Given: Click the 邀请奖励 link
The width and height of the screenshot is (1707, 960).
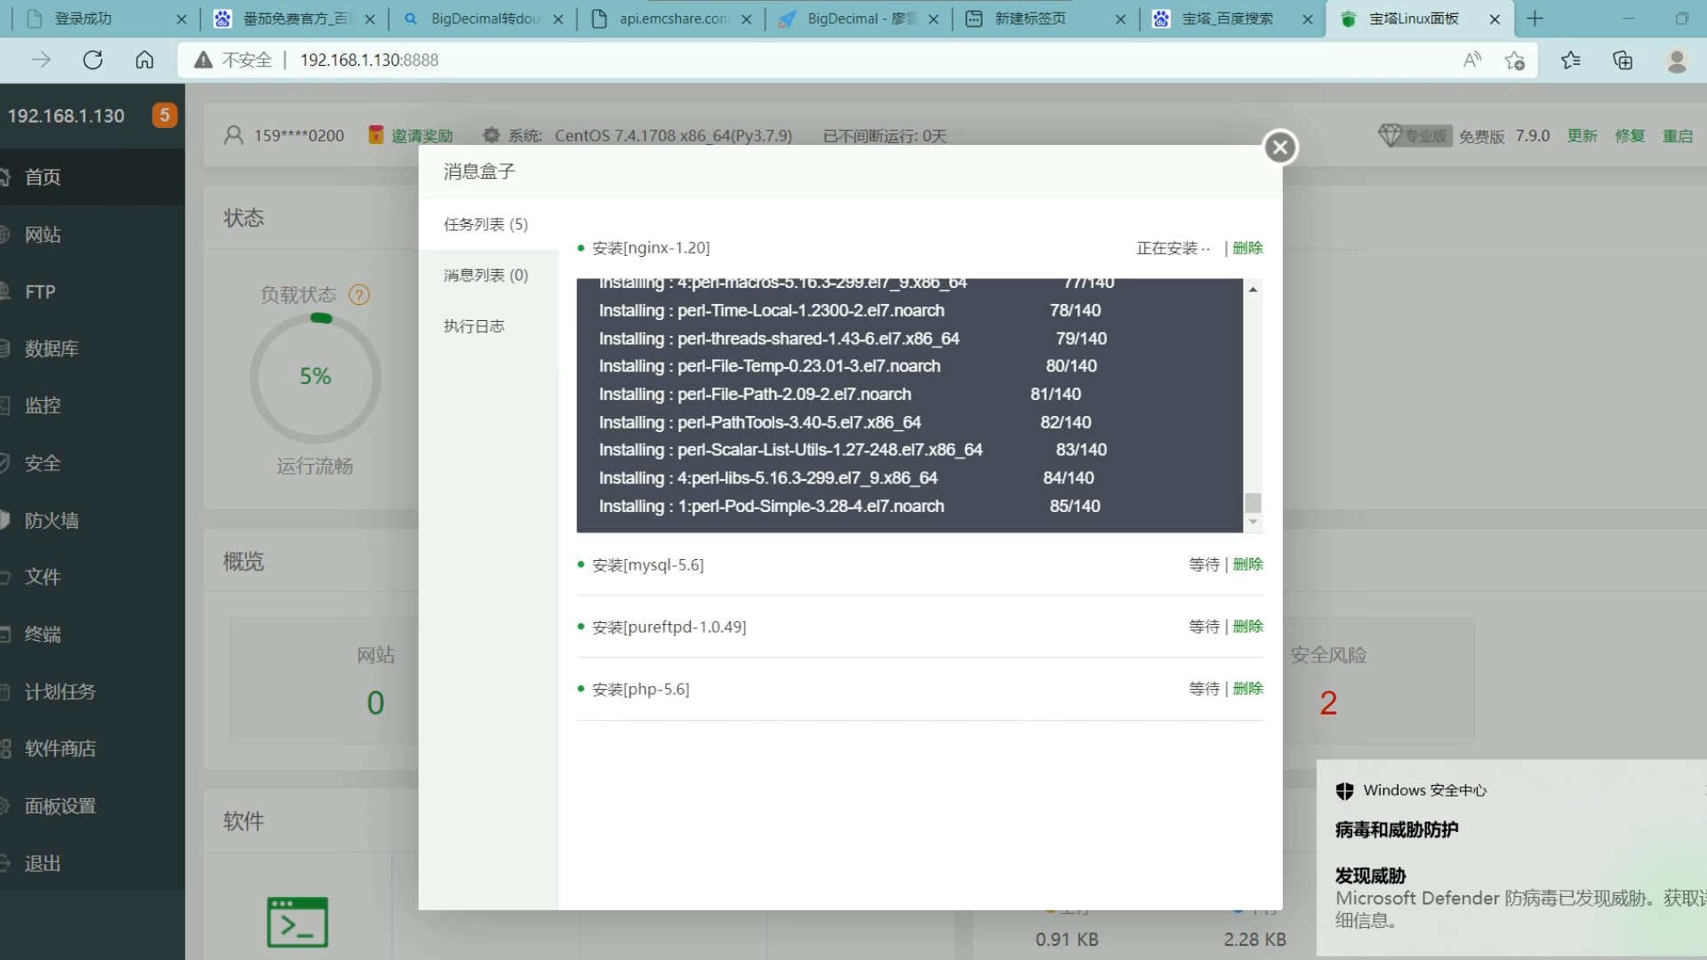Looking at the screenshot, I should [x=421, y=136].
